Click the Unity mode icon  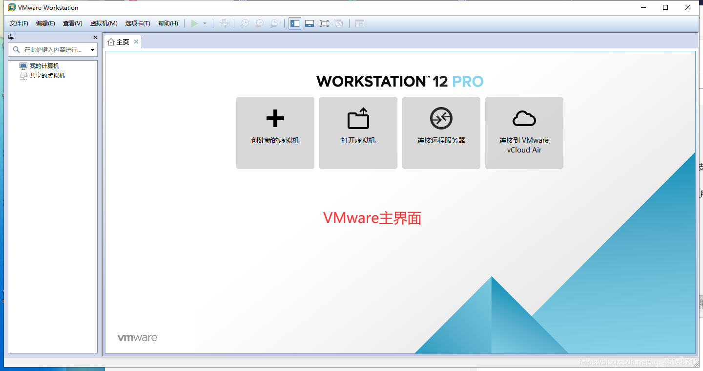pos(339,23)
